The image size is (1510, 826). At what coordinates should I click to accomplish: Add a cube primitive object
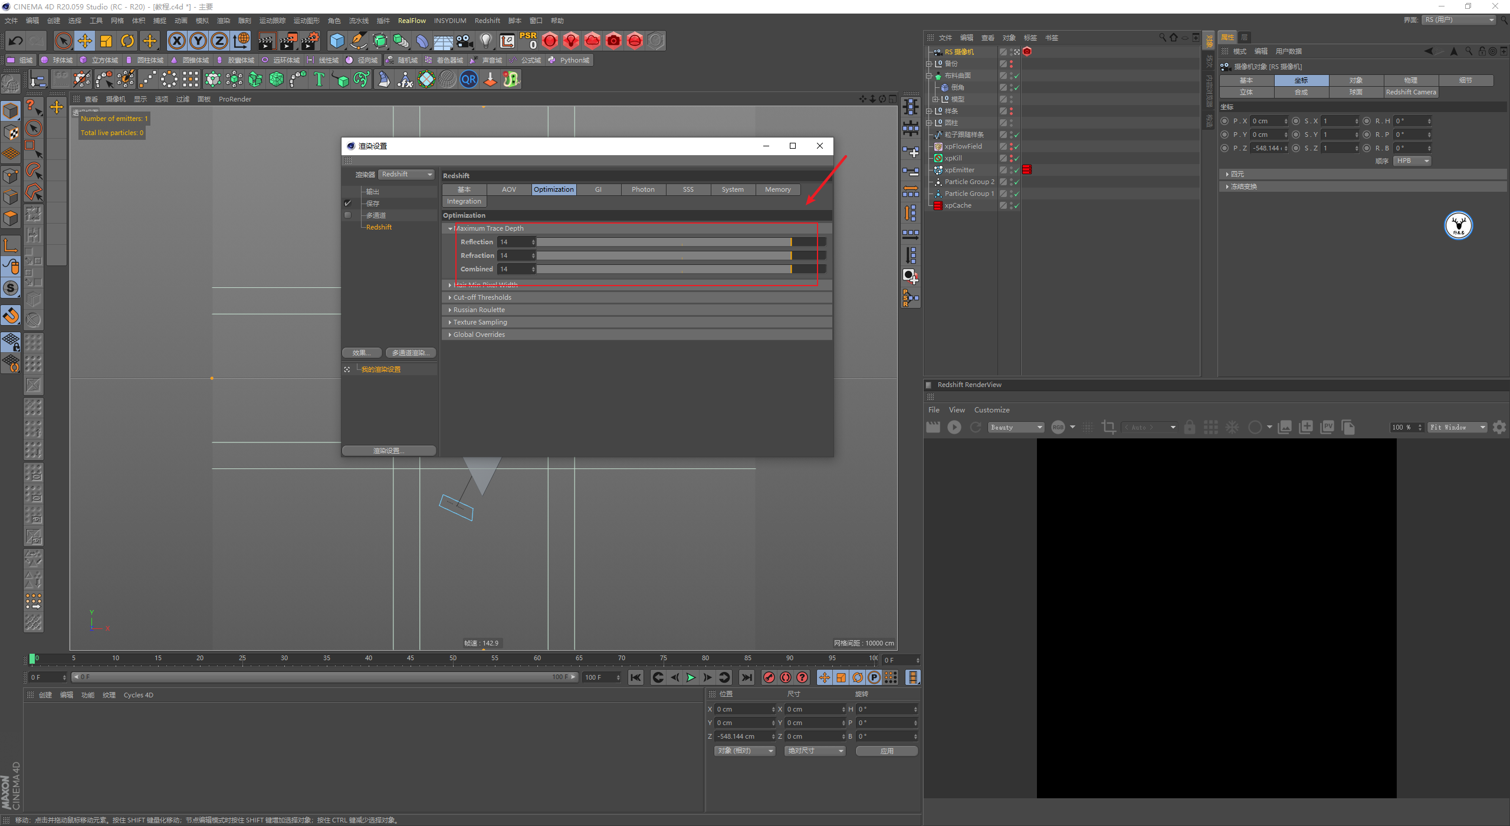click(x=337, y=41)
